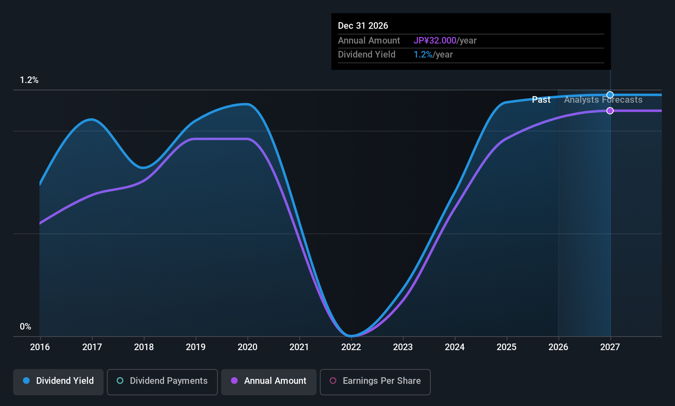Enable the Dividend Payments series

[162, 382]
